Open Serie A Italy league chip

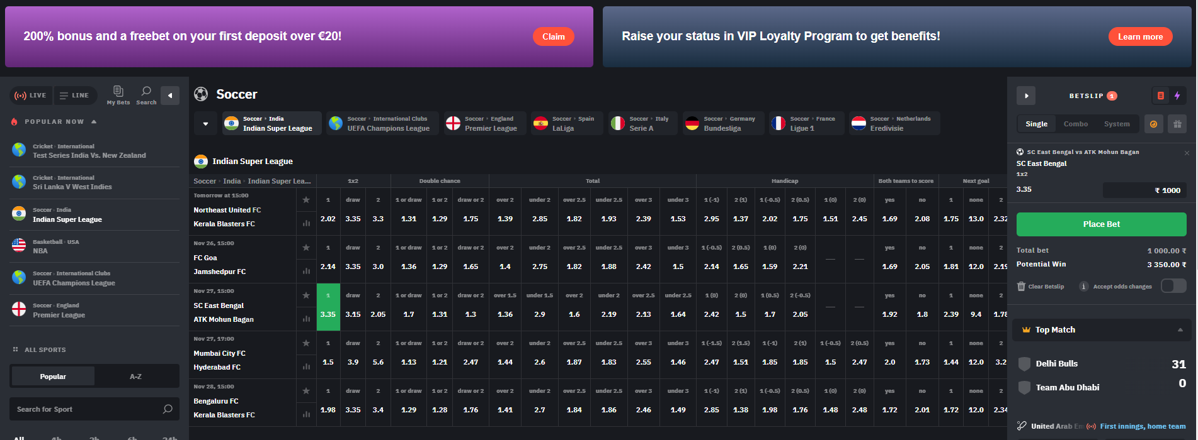click(x=642, y=123)
